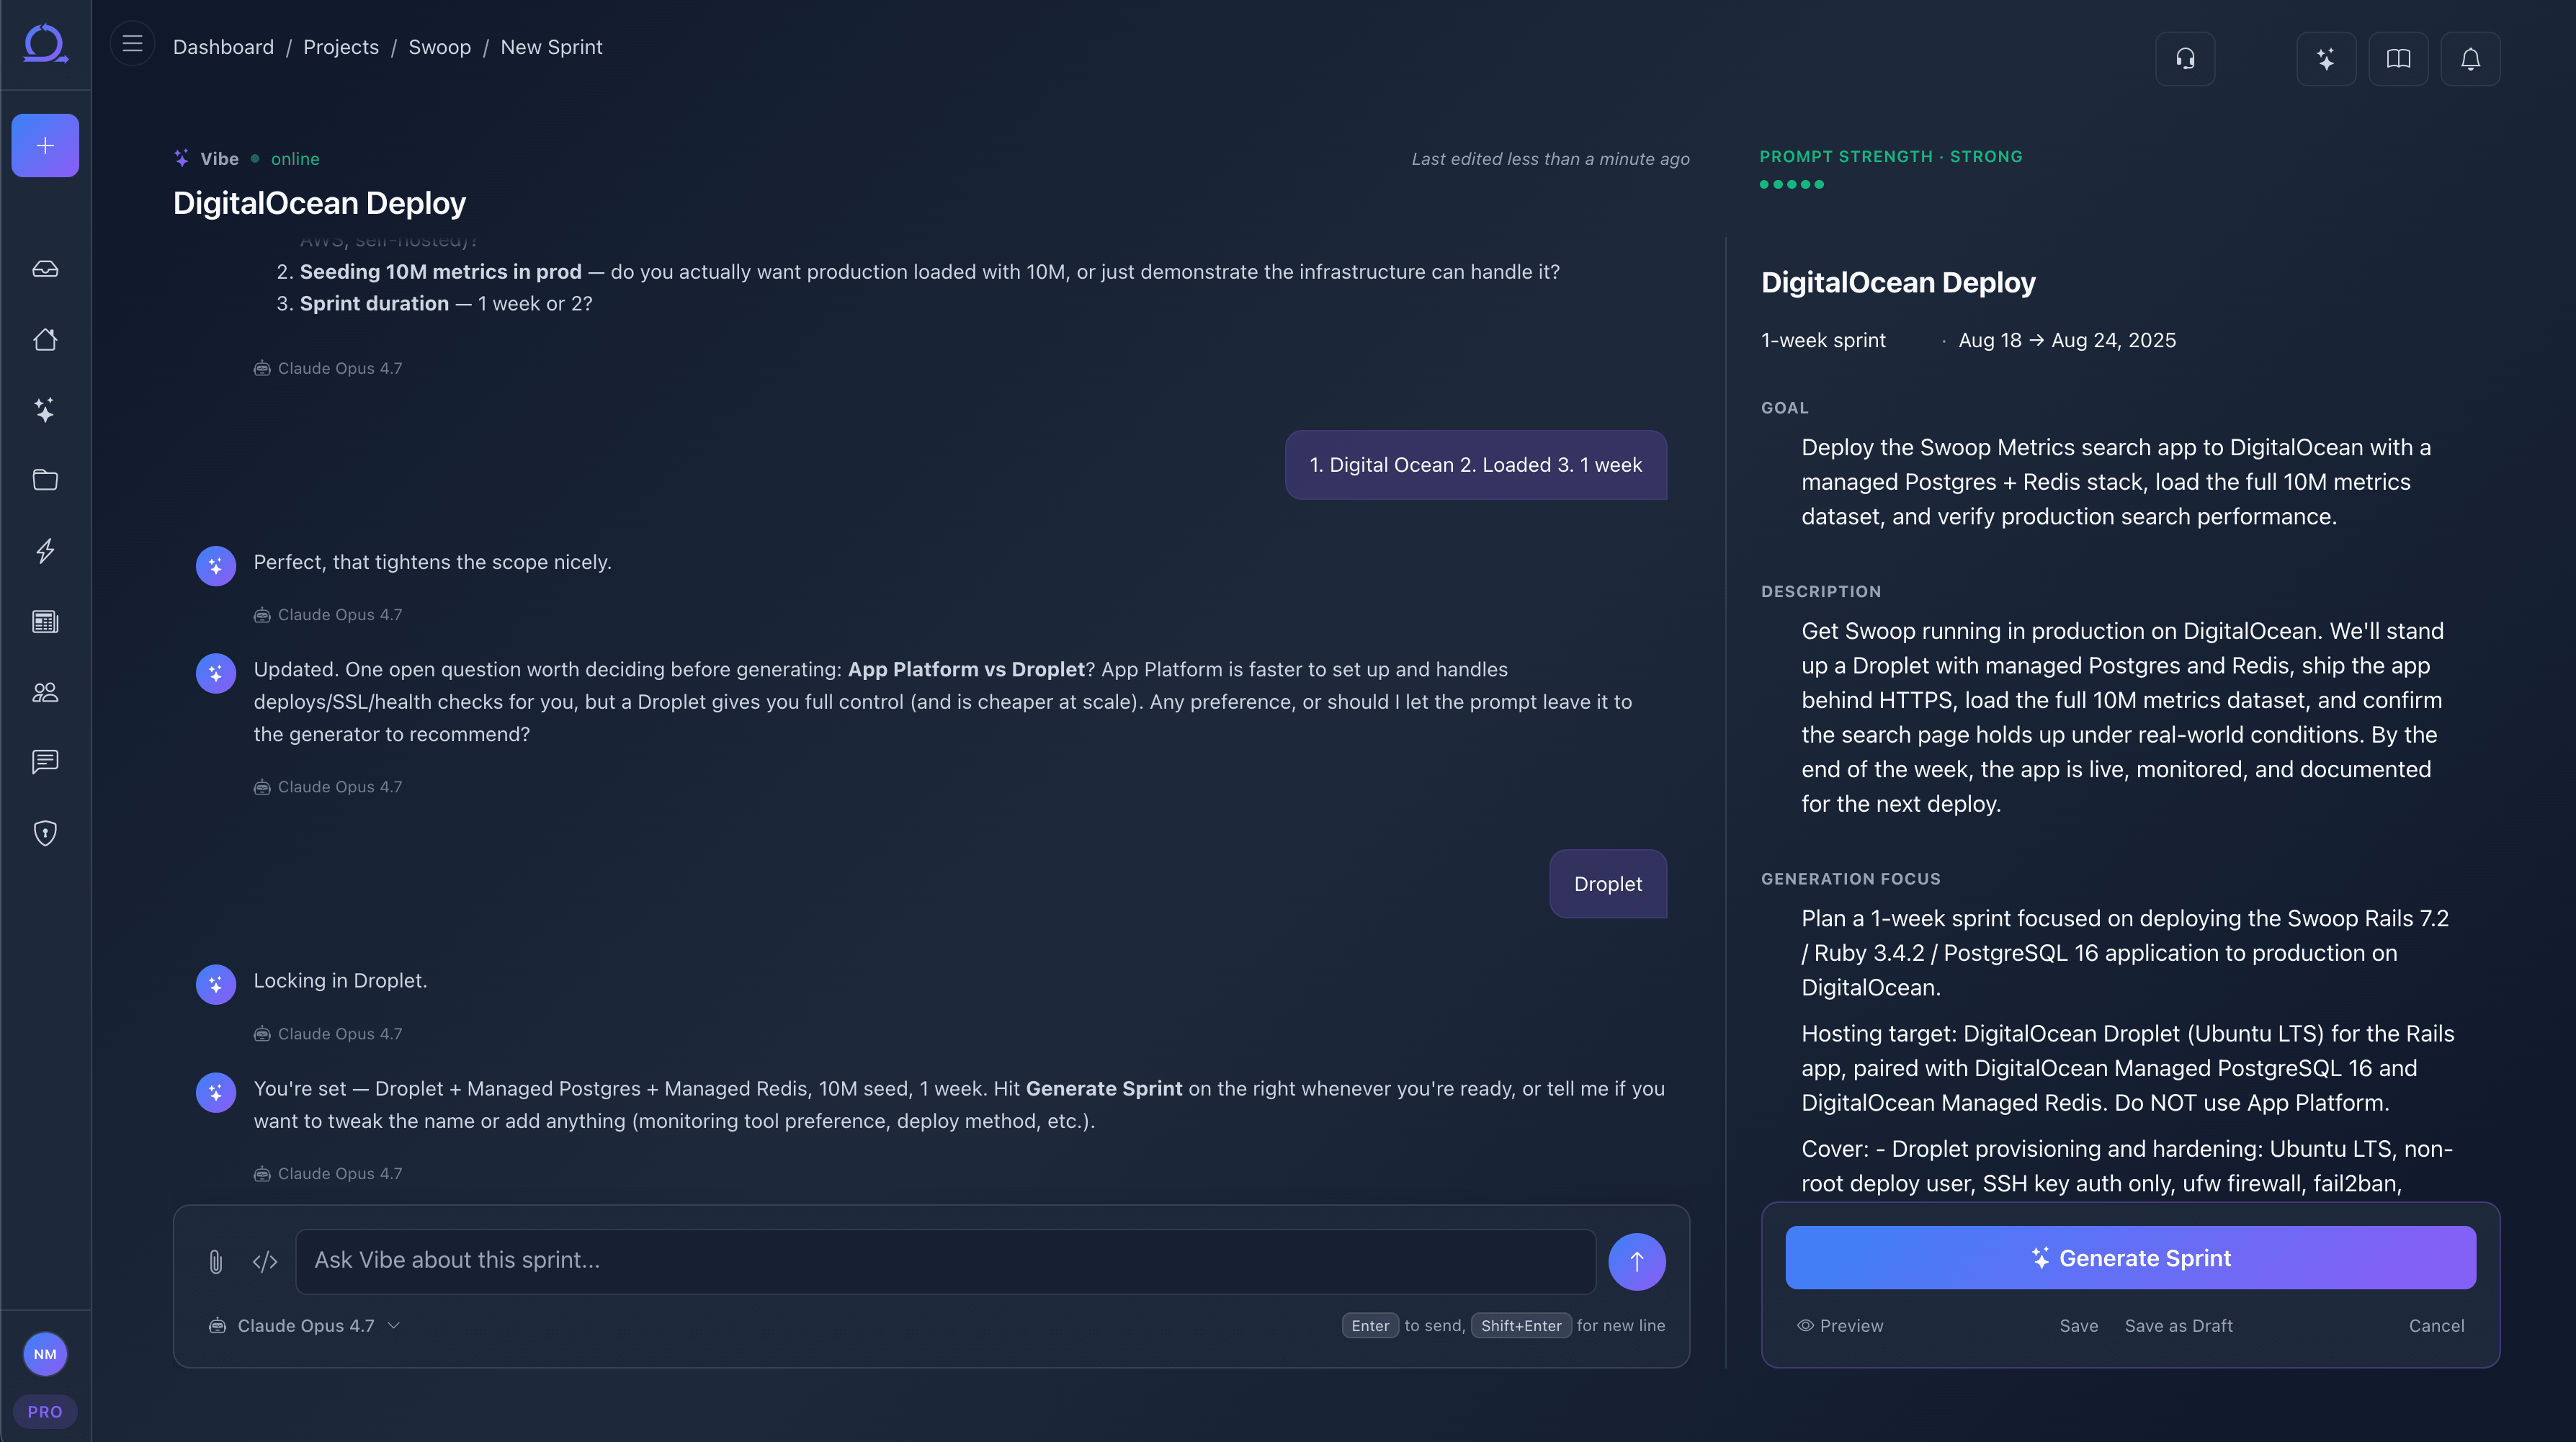Open the folder icon in sidebar
The height and width of the screenshot is (1442, 2576).
45,480
